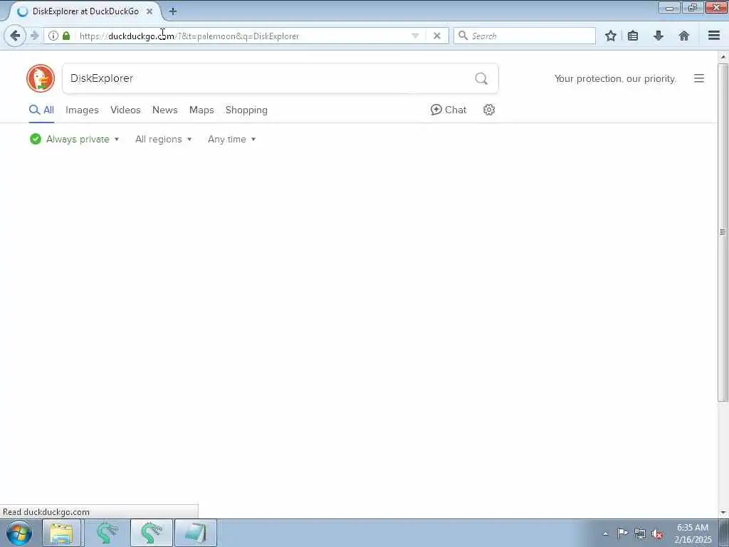Open the Windows Start menu orb
The width and height of the screenshot is (729, 547).
[x=19, y=533]
